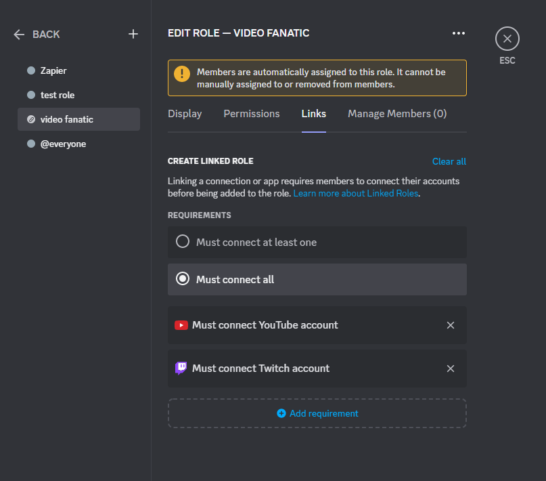Open "Learn more about Linked Roles" link
This screenshot has width=546, height=481.
[x=357, y=193]
